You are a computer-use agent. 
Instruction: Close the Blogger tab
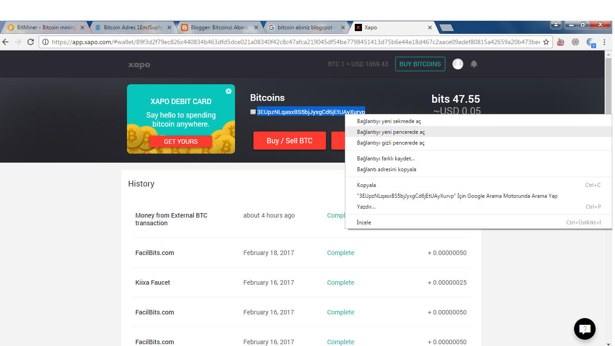tap(256, 27)
